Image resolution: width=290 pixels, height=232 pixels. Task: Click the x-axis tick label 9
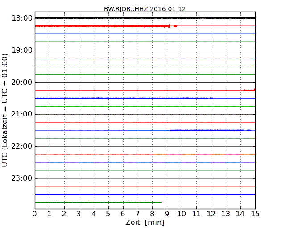(x=167, y=214)
